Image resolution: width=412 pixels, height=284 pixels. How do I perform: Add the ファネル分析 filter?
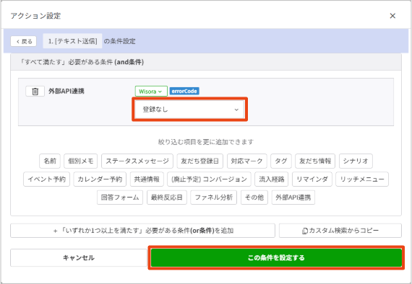(x=214, y=198)
